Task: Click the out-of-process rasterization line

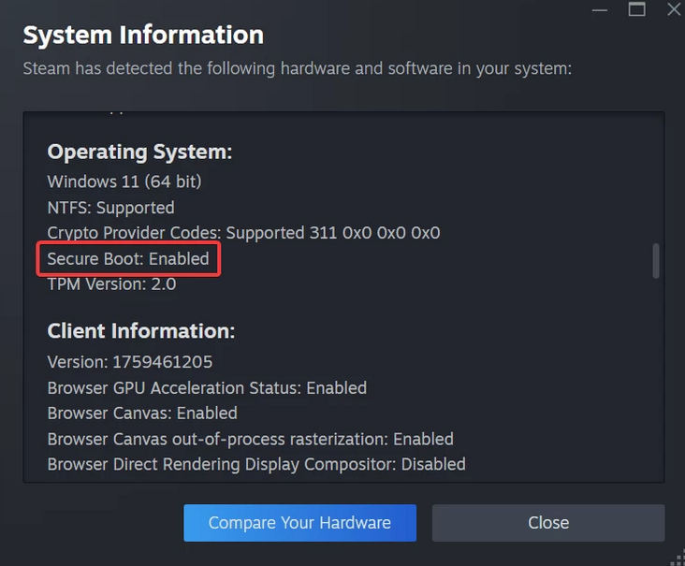Action: click(x=250, y=439)
